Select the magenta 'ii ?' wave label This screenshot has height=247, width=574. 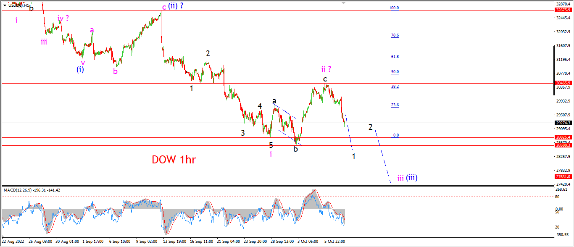(327, 68)
